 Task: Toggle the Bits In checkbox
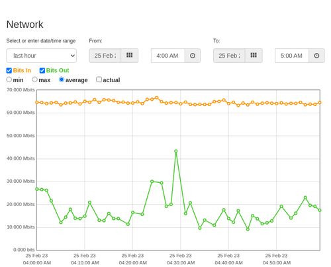click(x=9, y=70)
